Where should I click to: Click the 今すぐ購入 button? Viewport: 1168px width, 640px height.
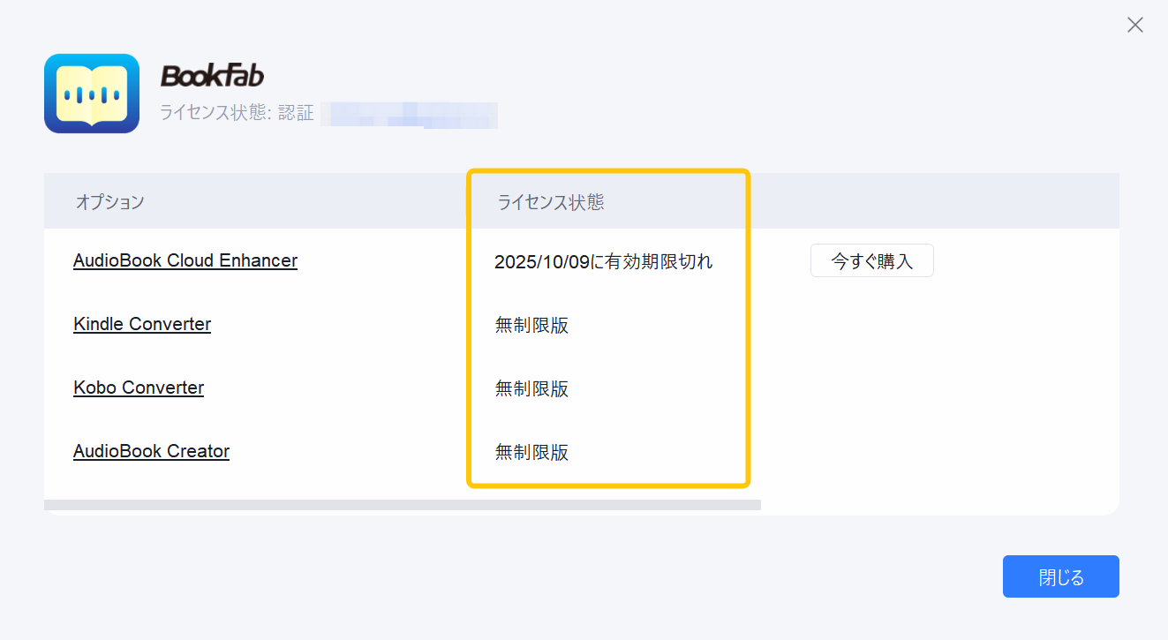[871, 261]
